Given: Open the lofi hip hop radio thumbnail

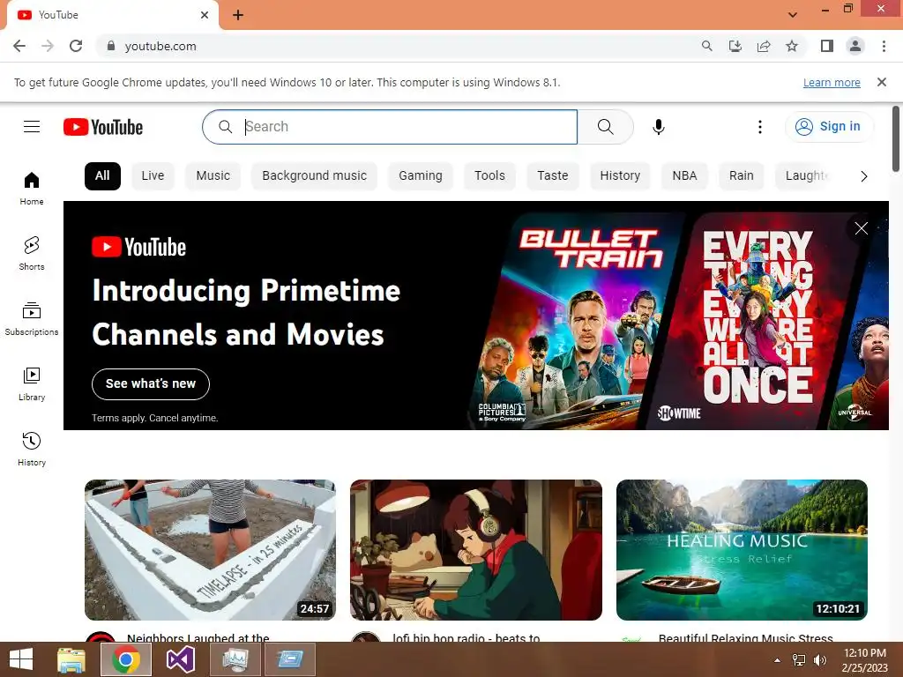Looking at the screenshot, I should point(476,550).
